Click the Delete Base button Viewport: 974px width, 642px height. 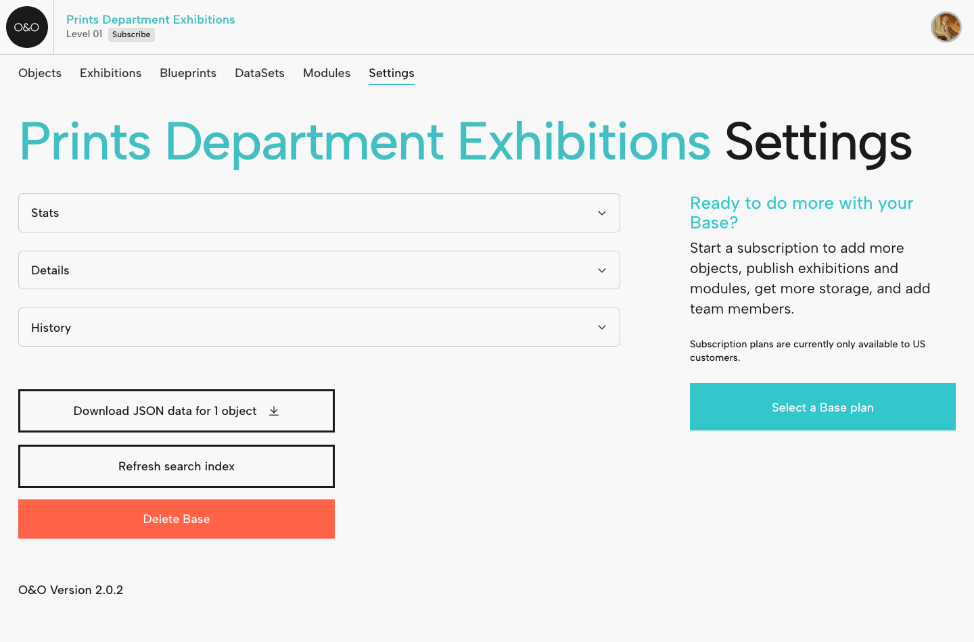[x=176, y=518]
